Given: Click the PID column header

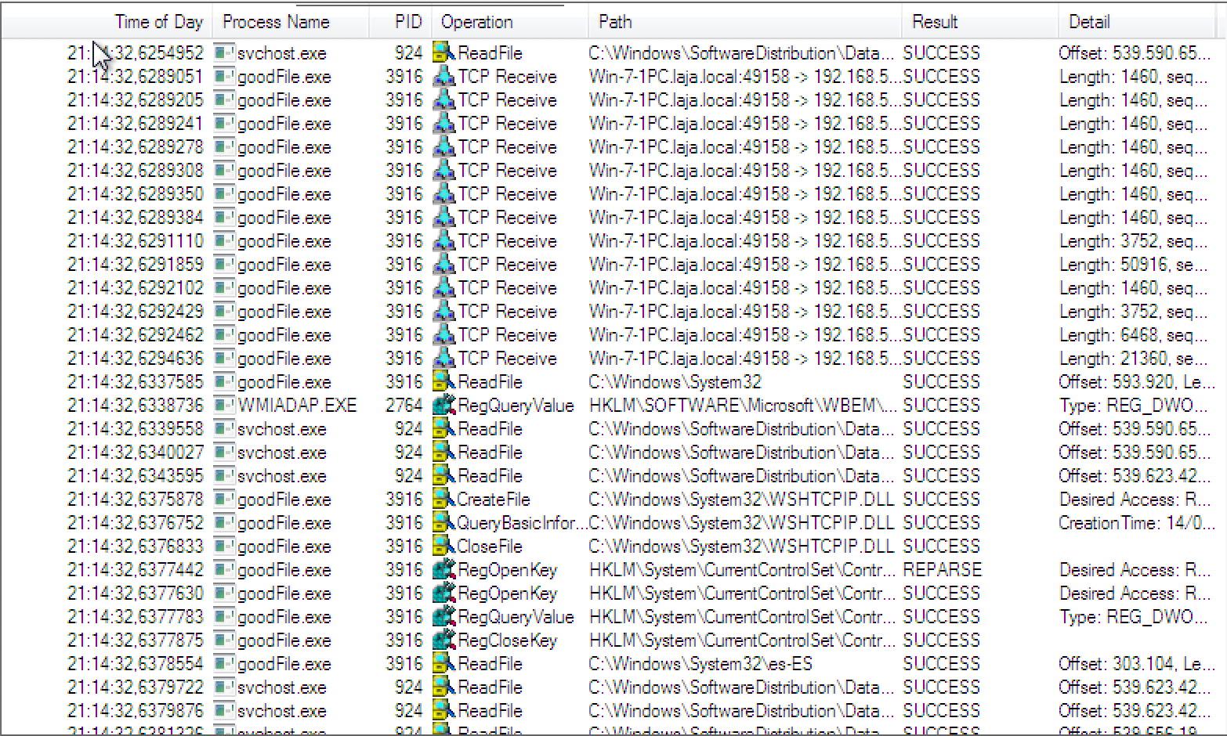Looking at the screenshot, I should pos(408,22).
